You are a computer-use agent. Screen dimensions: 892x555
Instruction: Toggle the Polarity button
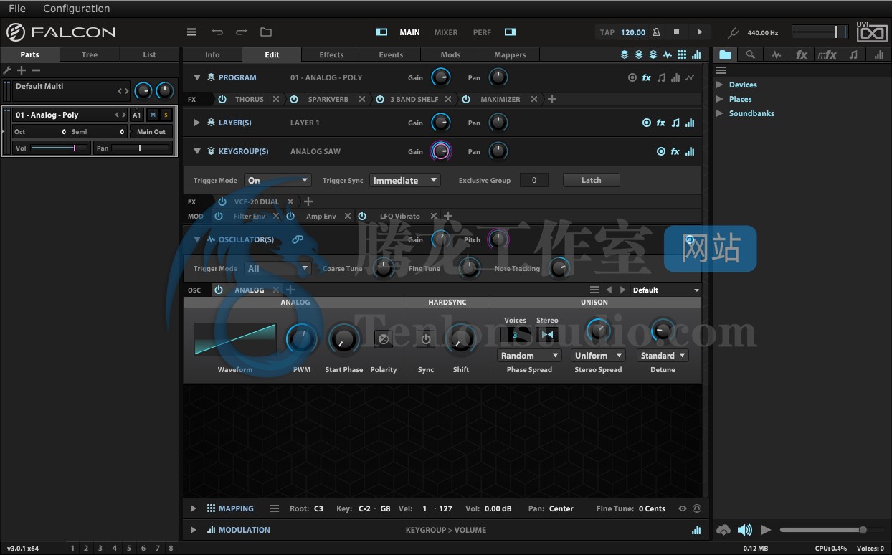[x=384, y=339]
